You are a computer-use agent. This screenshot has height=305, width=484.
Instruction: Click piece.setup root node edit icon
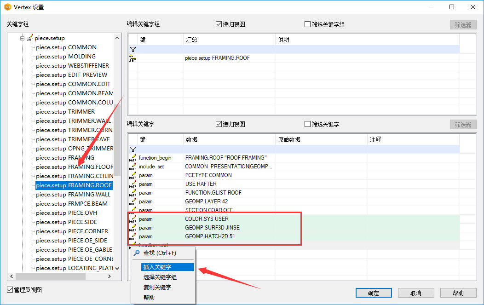tap(30, 38)
